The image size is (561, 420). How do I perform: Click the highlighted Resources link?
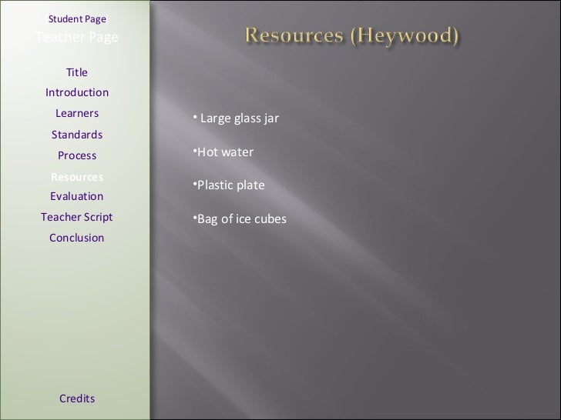pos(77,177)
